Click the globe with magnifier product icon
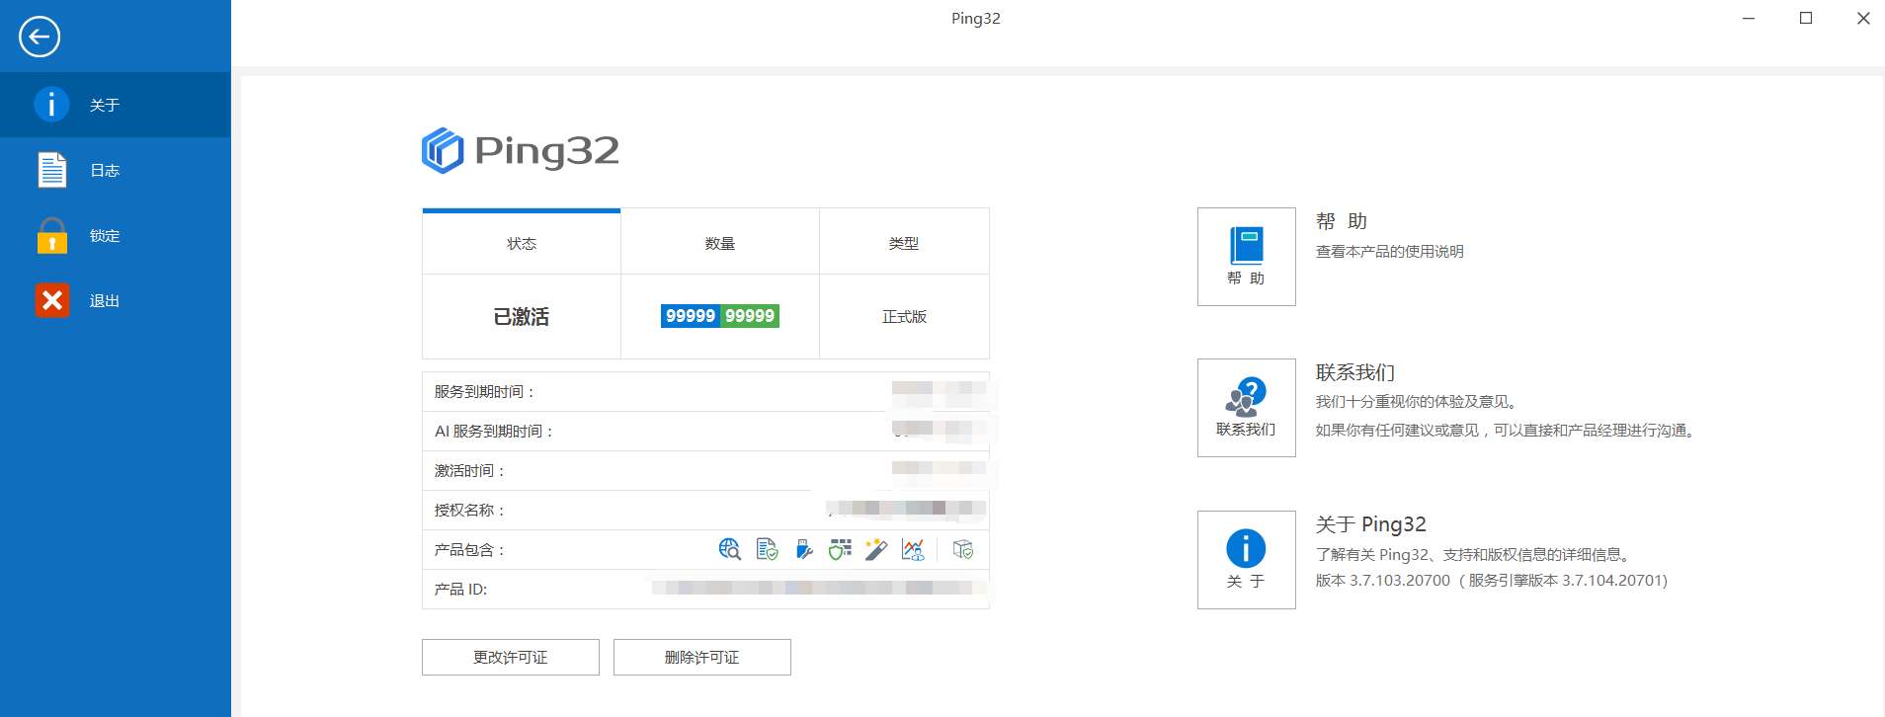This screenshot has width=1885, height=717. pyautogui.click(x=730, y=549)
